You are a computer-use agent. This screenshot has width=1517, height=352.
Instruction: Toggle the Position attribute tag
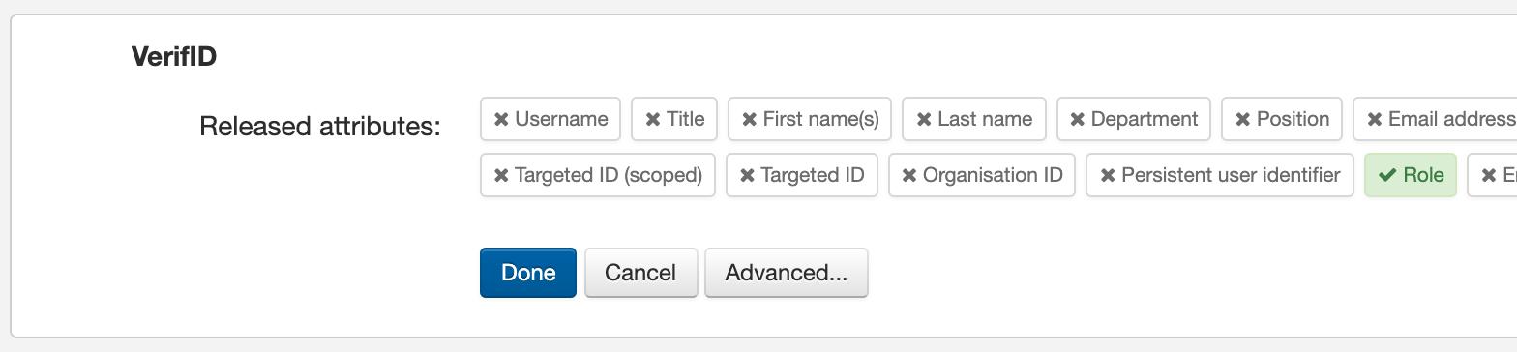coord(1282,119)
